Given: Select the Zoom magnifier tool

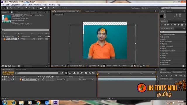Looking at the screenshot, I should [11, 8].
